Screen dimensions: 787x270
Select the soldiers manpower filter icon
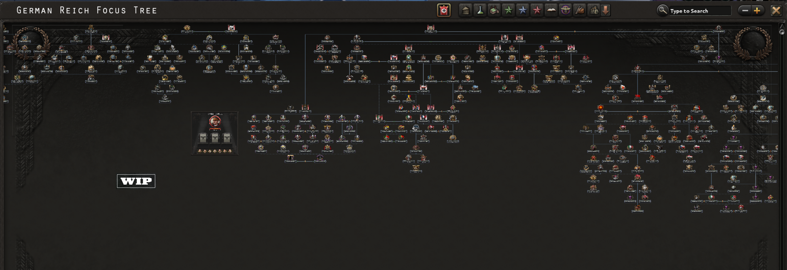point(594,11)
